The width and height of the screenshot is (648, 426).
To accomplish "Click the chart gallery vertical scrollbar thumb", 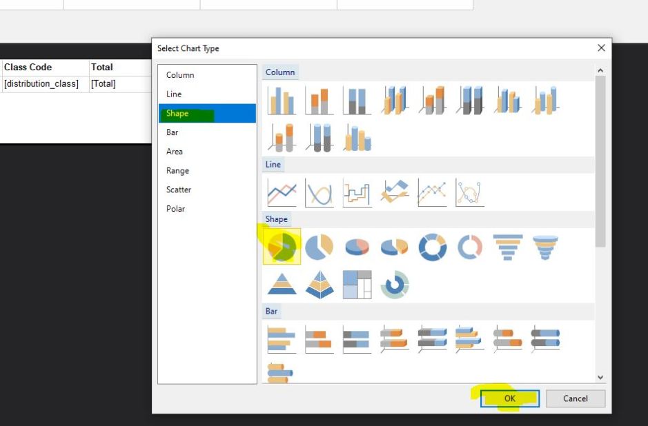I will (x=600, y=161).
